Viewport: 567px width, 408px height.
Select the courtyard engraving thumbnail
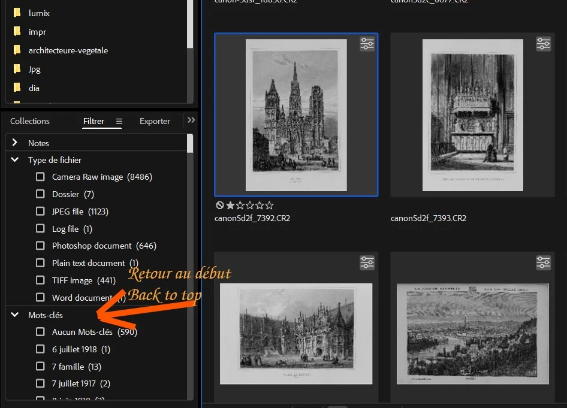click(x=296, y=334)
